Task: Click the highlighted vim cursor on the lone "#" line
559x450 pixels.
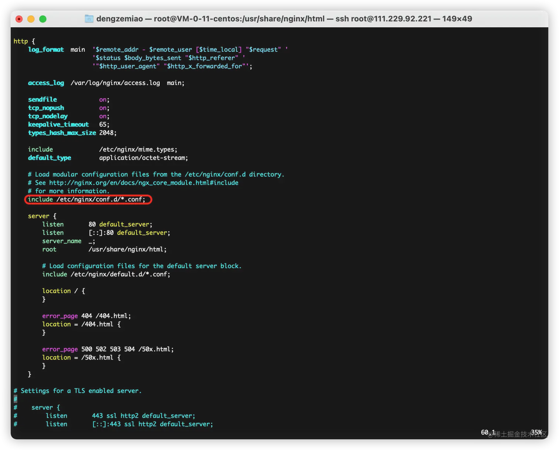Action: [16, 399]
